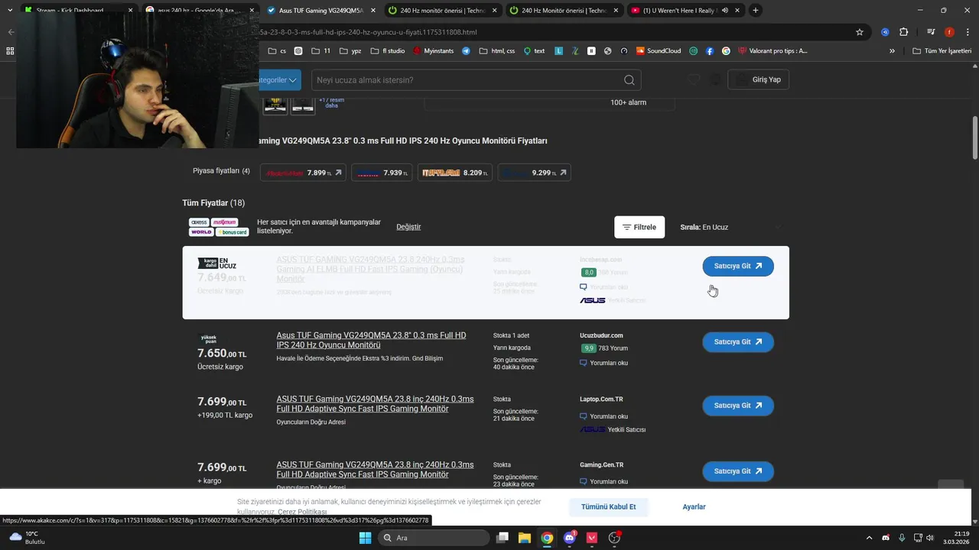
Task: Open the ChatGPT bookmark icon
Action: (298, 51)
